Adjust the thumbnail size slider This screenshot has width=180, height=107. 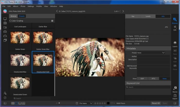coord(59,103)
